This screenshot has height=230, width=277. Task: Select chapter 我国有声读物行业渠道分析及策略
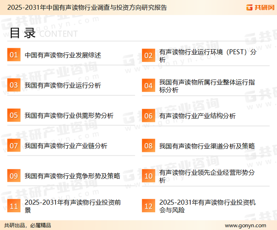[207, 146]
